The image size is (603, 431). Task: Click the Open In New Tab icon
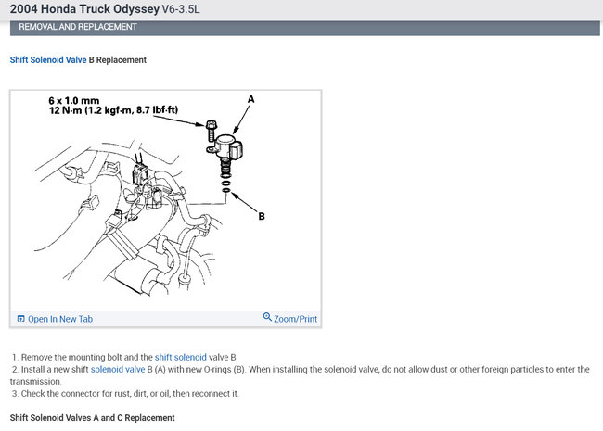(x=20, y=319)
